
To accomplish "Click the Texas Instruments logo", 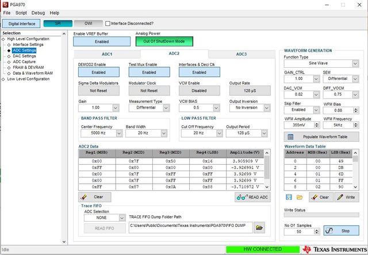I will click(x=335, y=249).
